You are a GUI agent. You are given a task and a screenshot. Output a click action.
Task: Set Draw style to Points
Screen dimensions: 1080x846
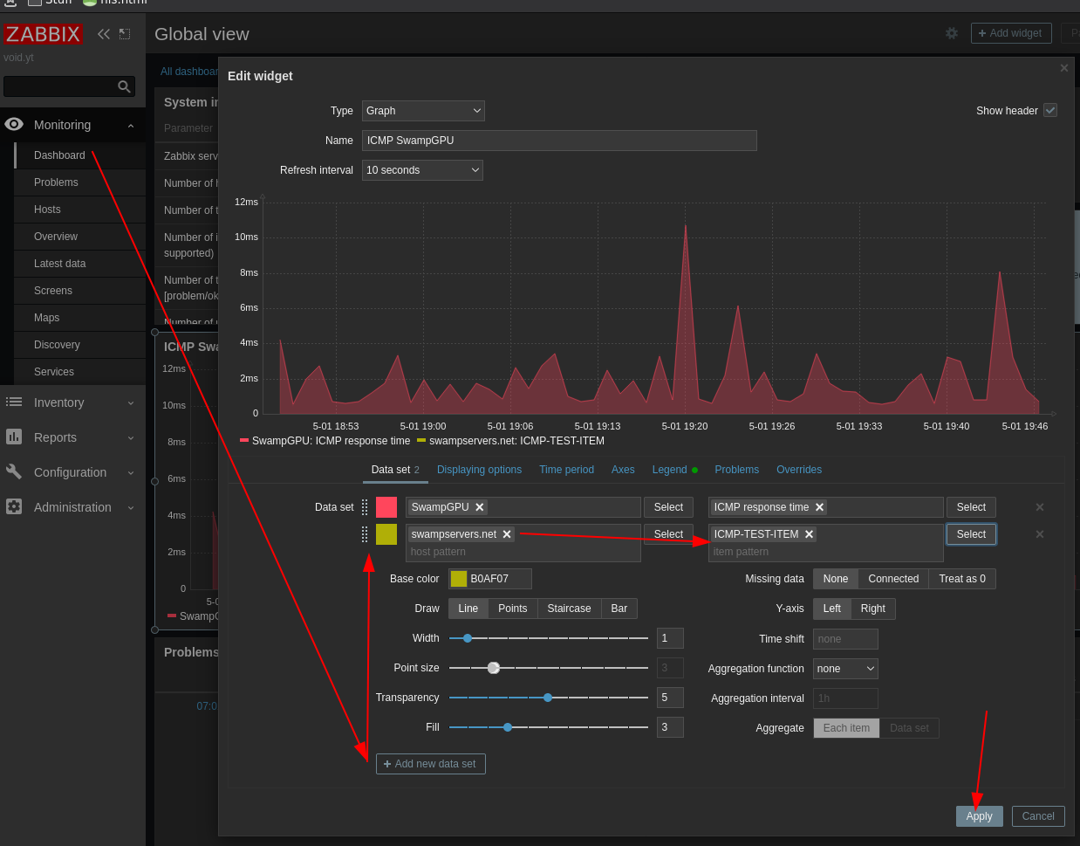513,609
